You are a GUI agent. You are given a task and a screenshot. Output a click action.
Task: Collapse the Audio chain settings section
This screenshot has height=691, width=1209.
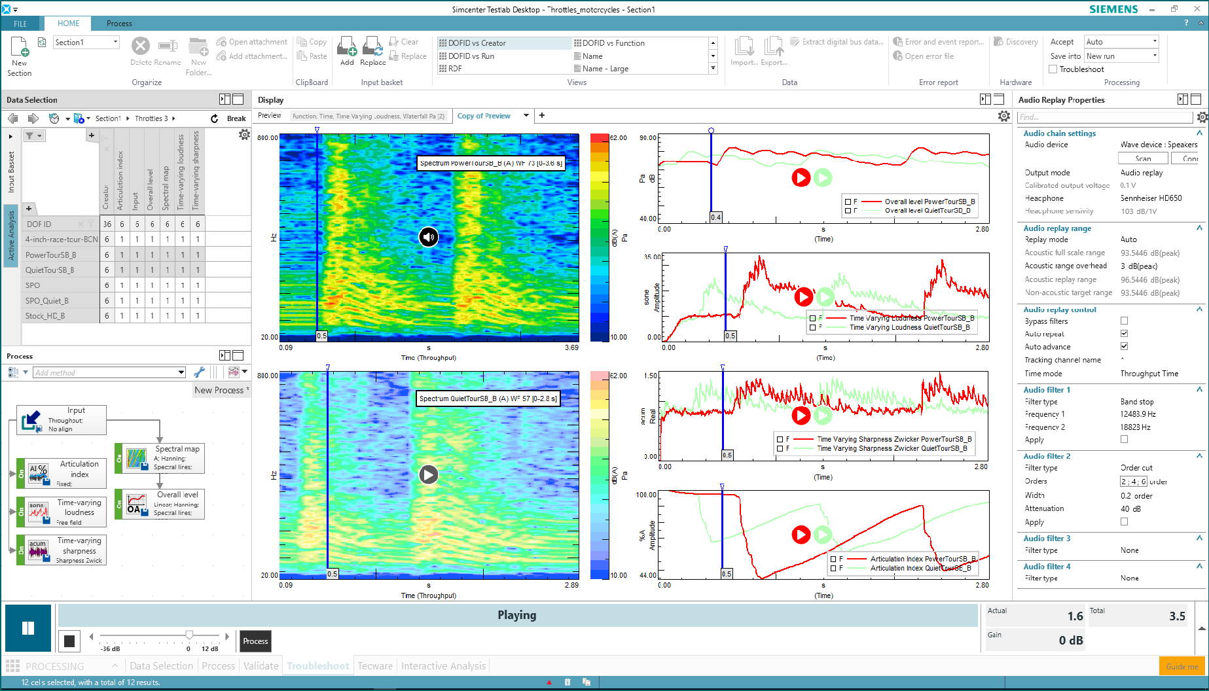[x=1199, y=133]
